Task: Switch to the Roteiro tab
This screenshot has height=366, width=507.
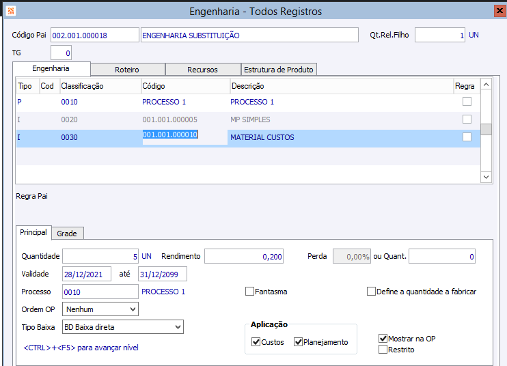Action: coord(128,70)
